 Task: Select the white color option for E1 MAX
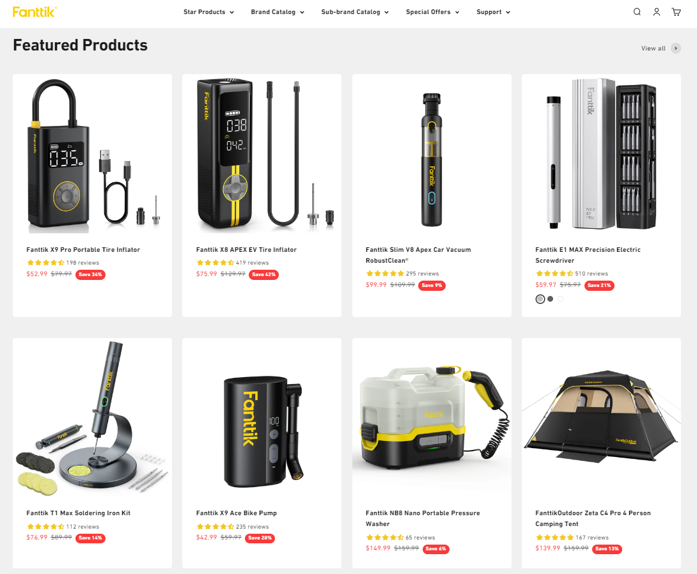click(x=561, y=299)
